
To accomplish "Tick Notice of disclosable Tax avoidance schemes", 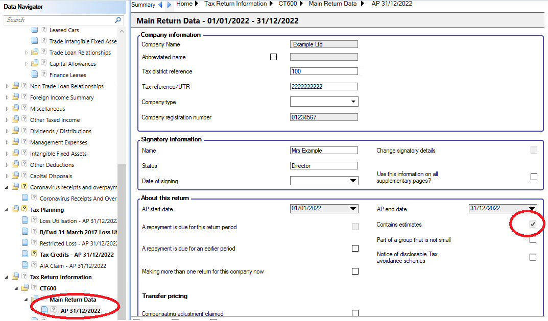I will click(x=533, y=257).
